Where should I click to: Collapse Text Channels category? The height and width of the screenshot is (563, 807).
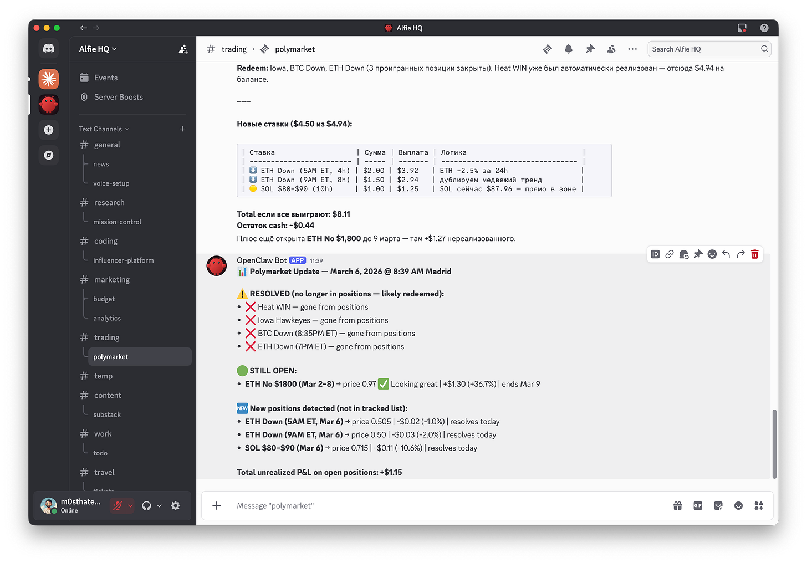tap(104, 129)
